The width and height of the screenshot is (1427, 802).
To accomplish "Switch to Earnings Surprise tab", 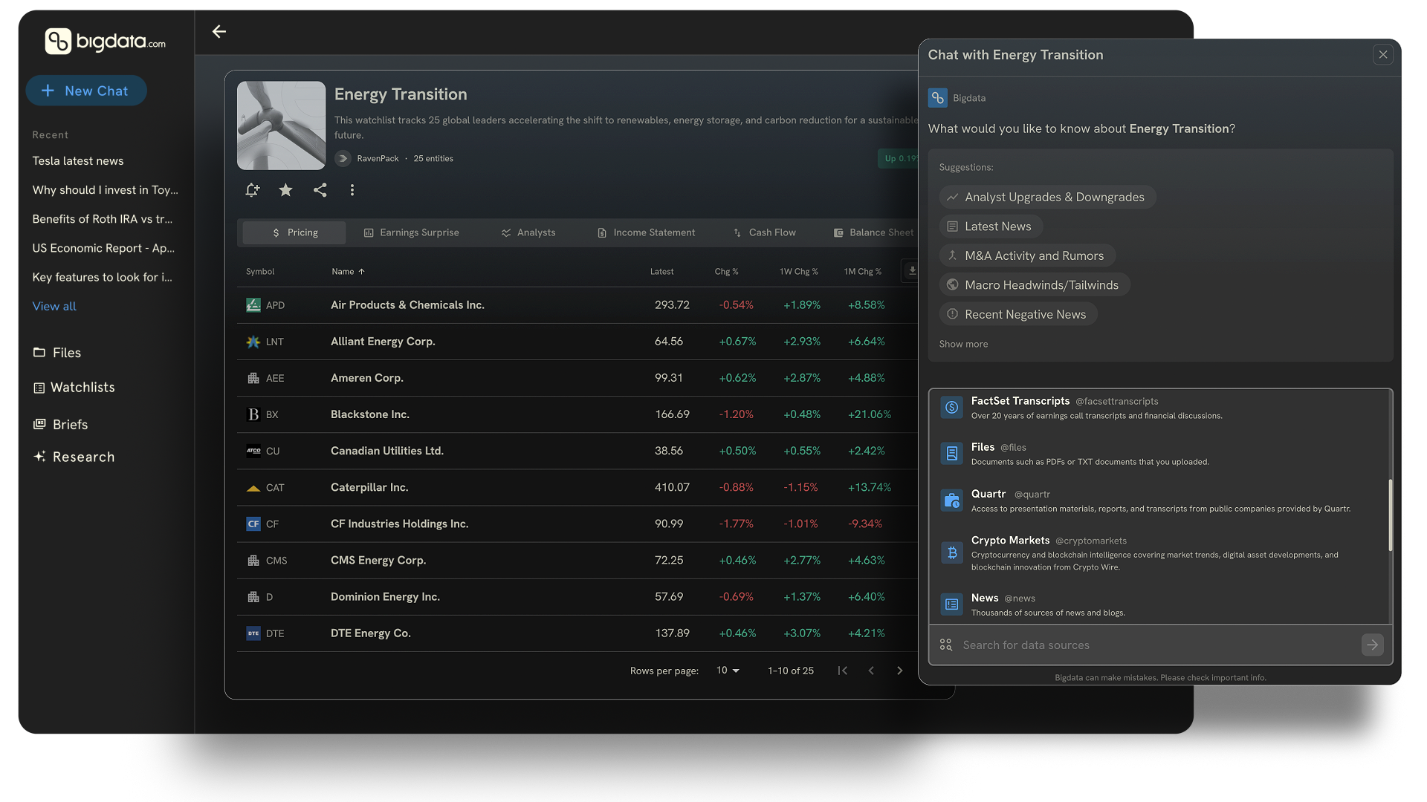I will 411,232.
